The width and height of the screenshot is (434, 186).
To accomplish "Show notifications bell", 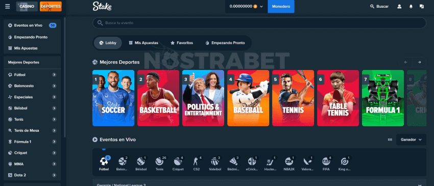I will click(x=411, y=6).
